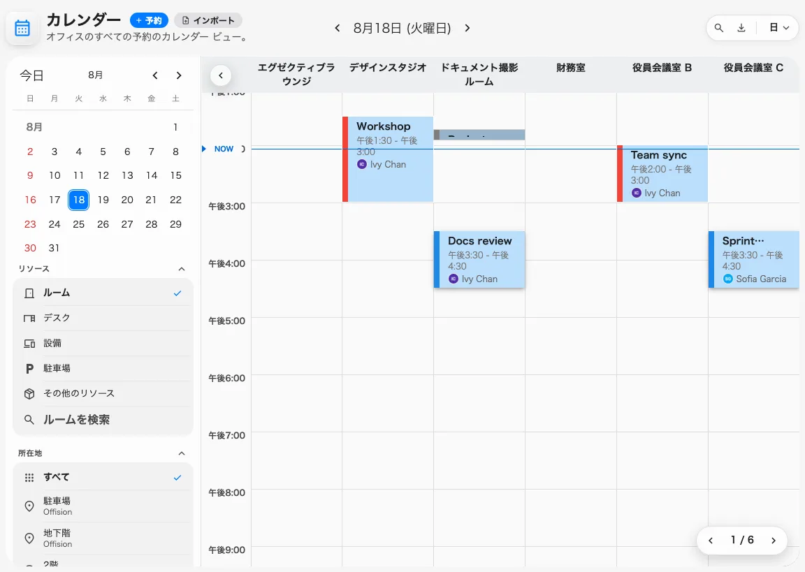This screenshot has width=805, height=572.
Task: Click the 予約 add booking button
Action: [149, 20]
